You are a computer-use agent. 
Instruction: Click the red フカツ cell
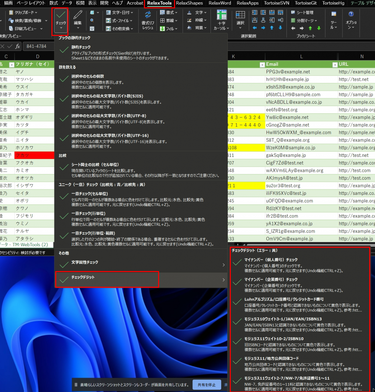(34, 155)
